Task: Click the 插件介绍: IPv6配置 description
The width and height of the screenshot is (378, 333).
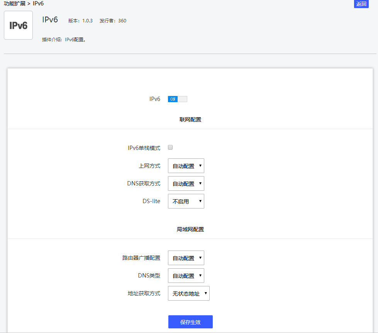Action: point(64,40)
